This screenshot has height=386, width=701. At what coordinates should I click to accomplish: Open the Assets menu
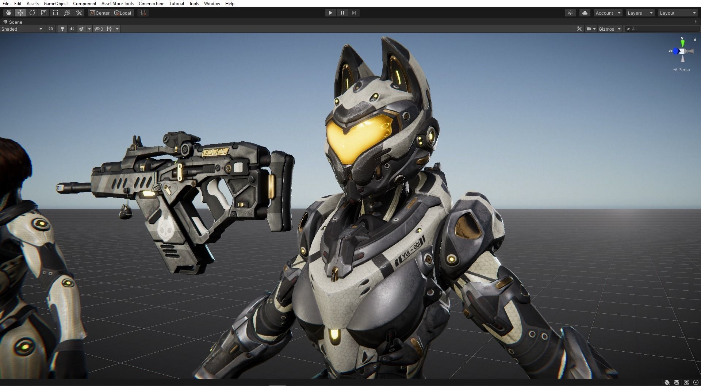coord(32,4)
